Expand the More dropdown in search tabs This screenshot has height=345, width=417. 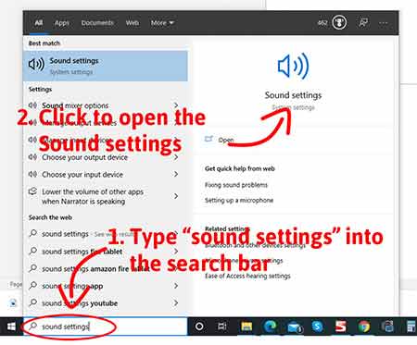coord(162,23)
